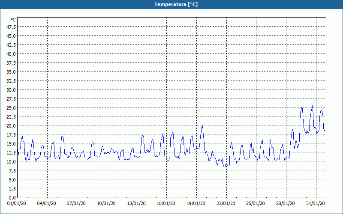Select the 19/01/20 date label
The image size is (343, 214).
[x=196, y=204]
